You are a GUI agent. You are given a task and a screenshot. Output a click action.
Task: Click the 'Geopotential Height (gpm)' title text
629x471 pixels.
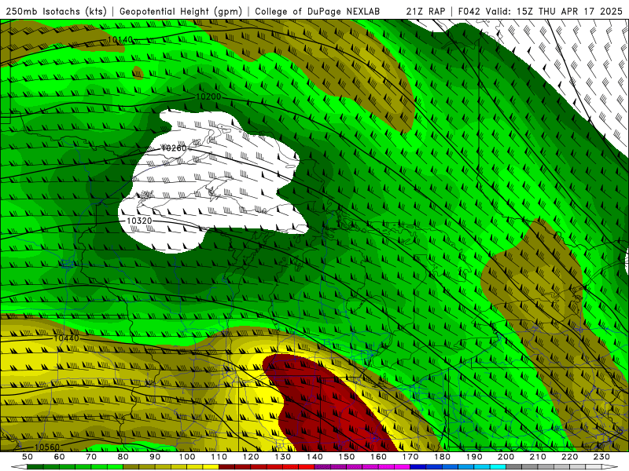181,11
